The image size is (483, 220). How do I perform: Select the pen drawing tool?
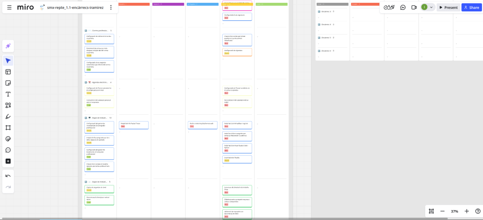8,117
